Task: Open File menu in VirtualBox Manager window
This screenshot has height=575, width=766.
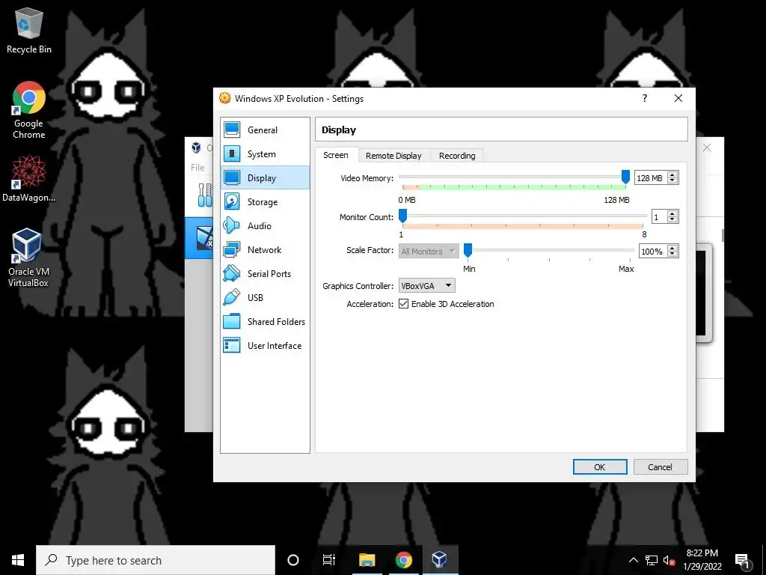Action: (197, 167)
